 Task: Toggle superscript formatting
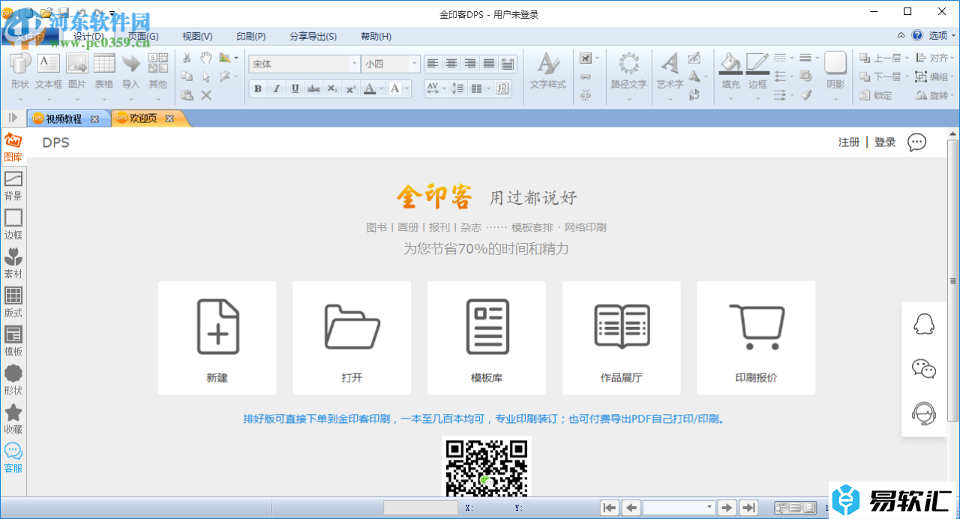pos(351,88)
